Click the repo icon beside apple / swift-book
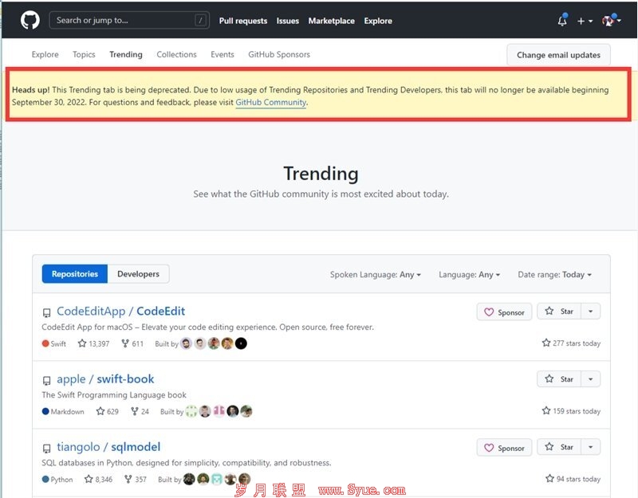Screen dimensions: 638x498 pos(47,381)
